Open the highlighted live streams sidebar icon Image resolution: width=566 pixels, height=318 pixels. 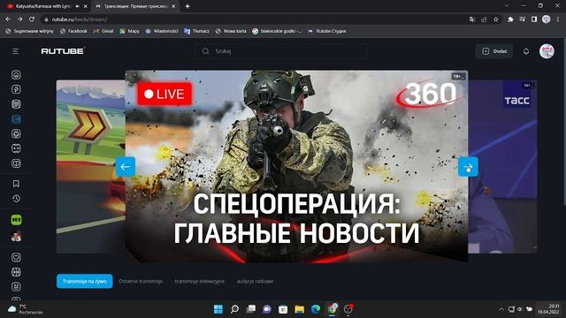[x=16, y=119]
